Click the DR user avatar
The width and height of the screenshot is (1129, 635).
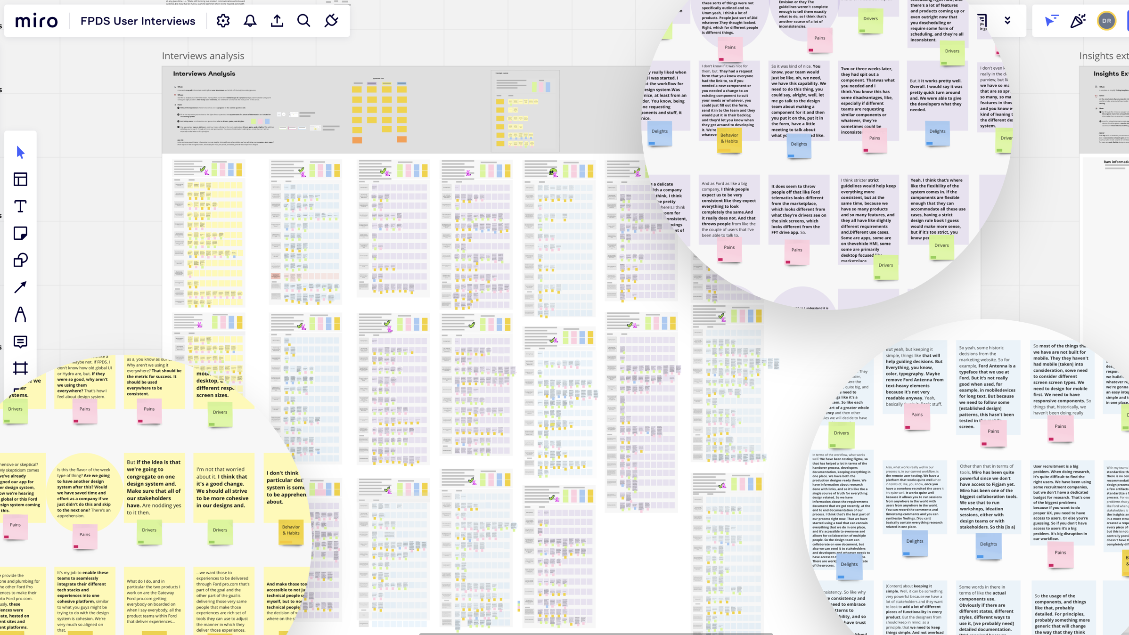pyautogui.click(x=1106, y=21)
